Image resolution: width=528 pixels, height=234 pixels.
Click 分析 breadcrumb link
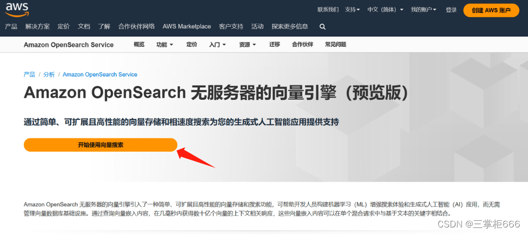[x=49, y=75]
